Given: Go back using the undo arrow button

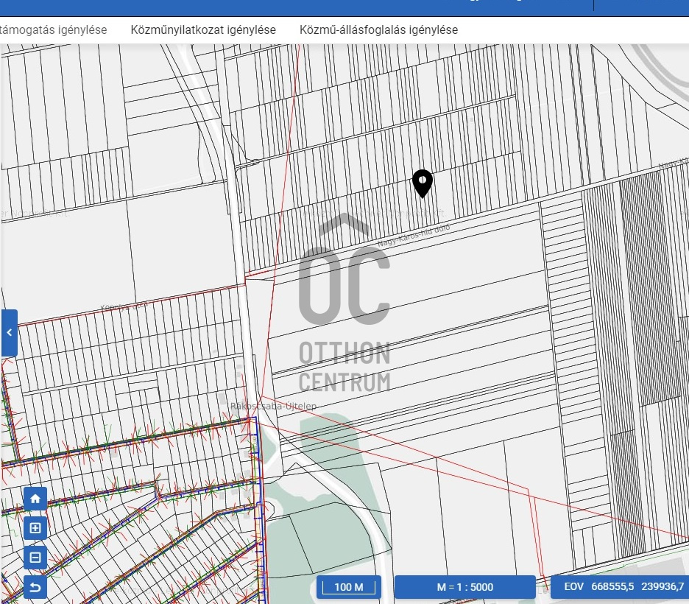Looking at the screenshot, I should (x=35, y=586).
